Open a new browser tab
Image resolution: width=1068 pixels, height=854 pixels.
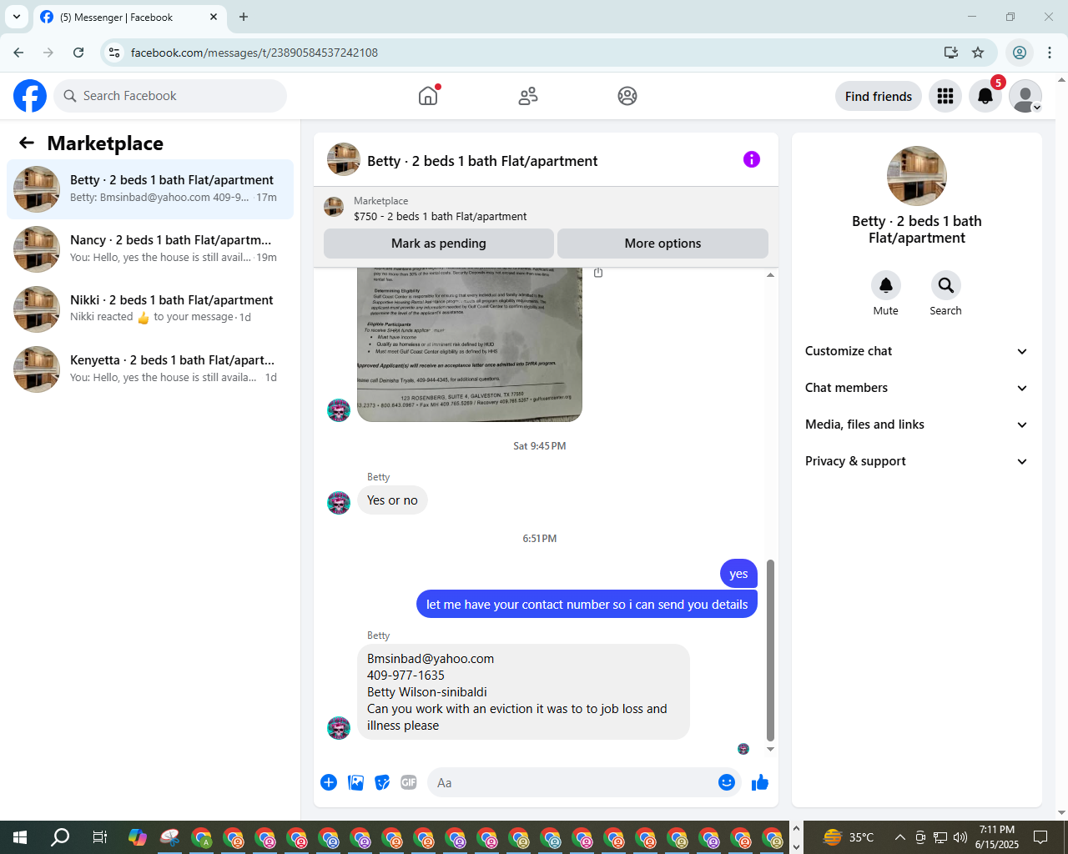pyautogui.click(x=244, y=17)
